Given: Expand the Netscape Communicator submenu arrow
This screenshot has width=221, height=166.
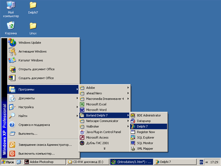Looking at the screenshot, I should tap(128, 121).
